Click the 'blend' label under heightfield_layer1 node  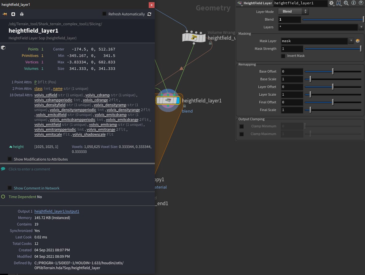187,111
